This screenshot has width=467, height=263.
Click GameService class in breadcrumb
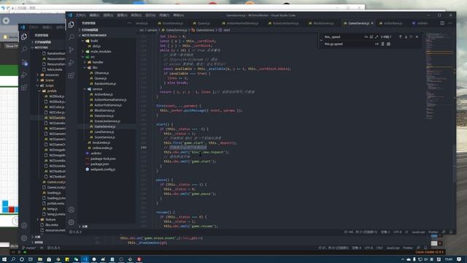[x=205, y=30]
